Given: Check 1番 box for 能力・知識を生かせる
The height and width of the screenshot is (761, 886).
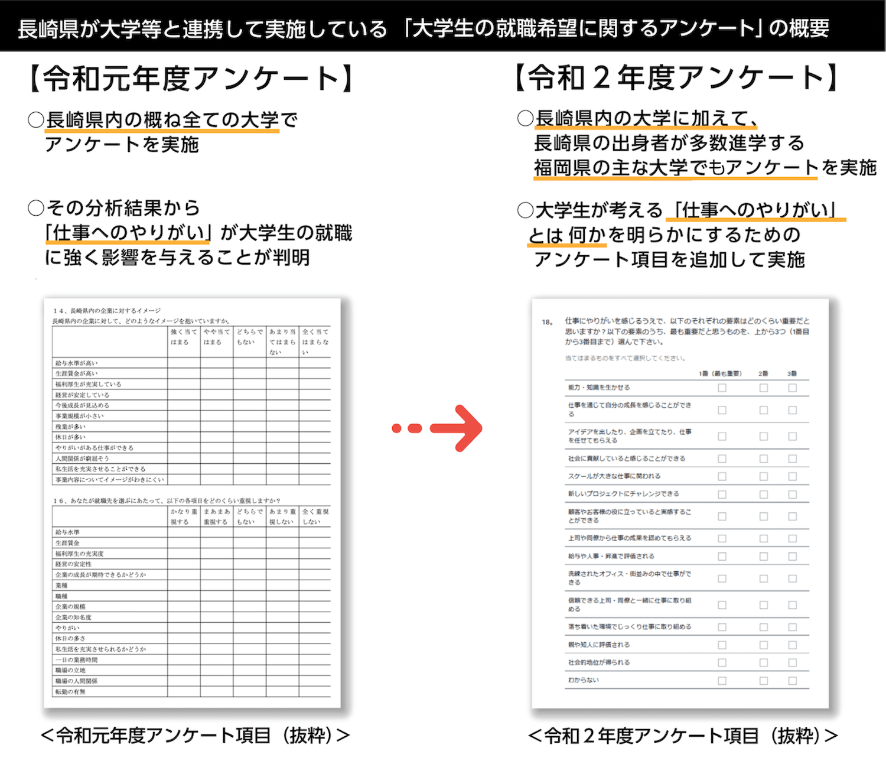Looking at the screenshot, I should coord(722,388).
